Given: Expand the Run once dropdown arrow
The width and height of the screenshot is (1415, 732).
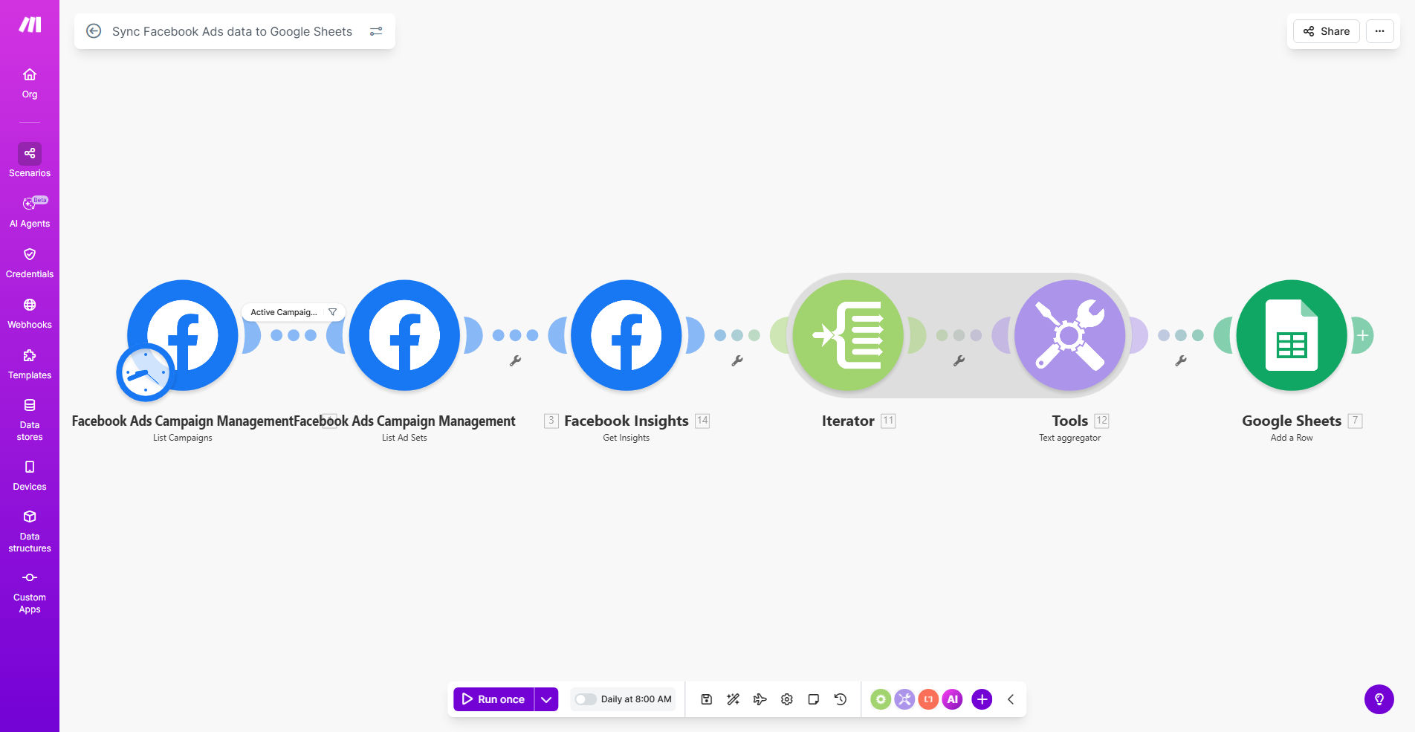Looking at the screenshot, I should coord(546,699).
